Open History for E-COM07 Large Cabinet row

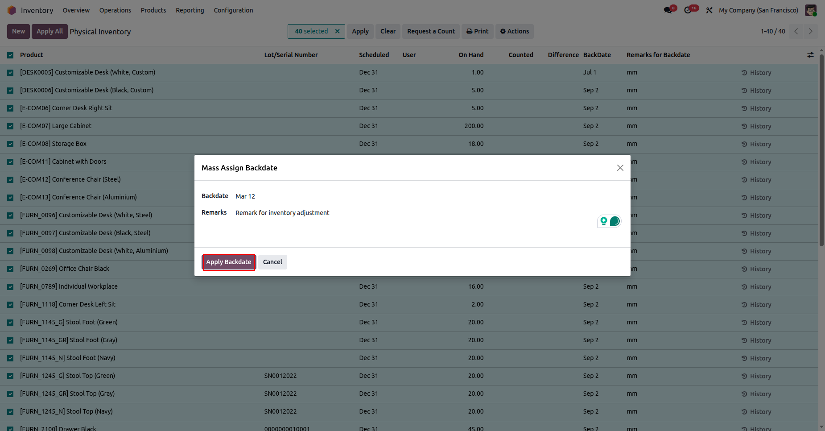756,126
